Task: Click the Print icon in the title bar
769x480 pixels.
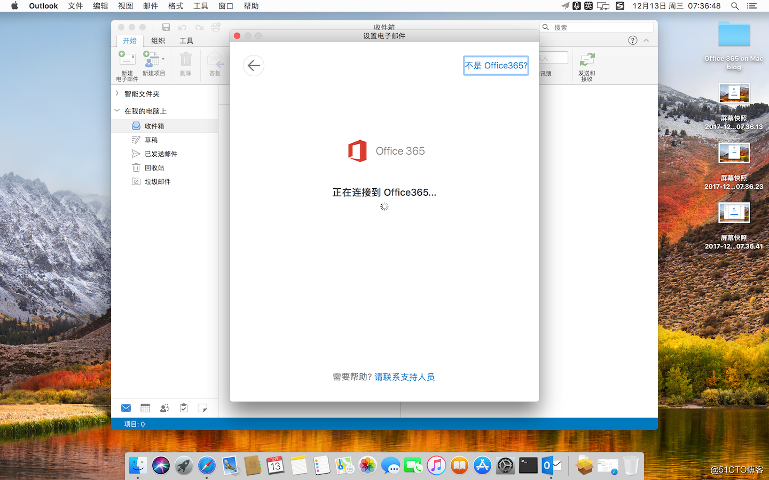Action: click(x=216, y=27)
